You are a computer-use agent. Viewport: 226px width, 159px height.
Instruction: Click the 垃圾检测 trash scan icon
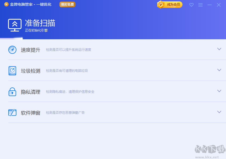12,70
